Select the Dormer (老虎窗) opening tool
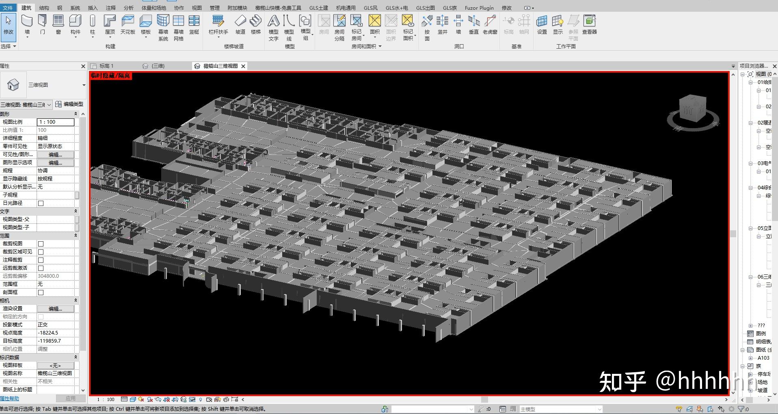Viewport: 778px width, 414px height. [490, 25]
